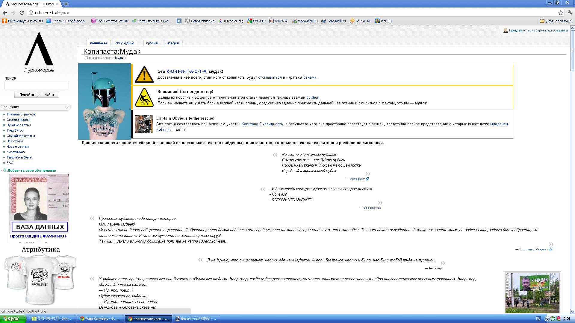The height and width of the screenshot is (323, 575).
Task: Open the GOOGLE bookmark
Action: pyautogui.click(x=256, y=21)
